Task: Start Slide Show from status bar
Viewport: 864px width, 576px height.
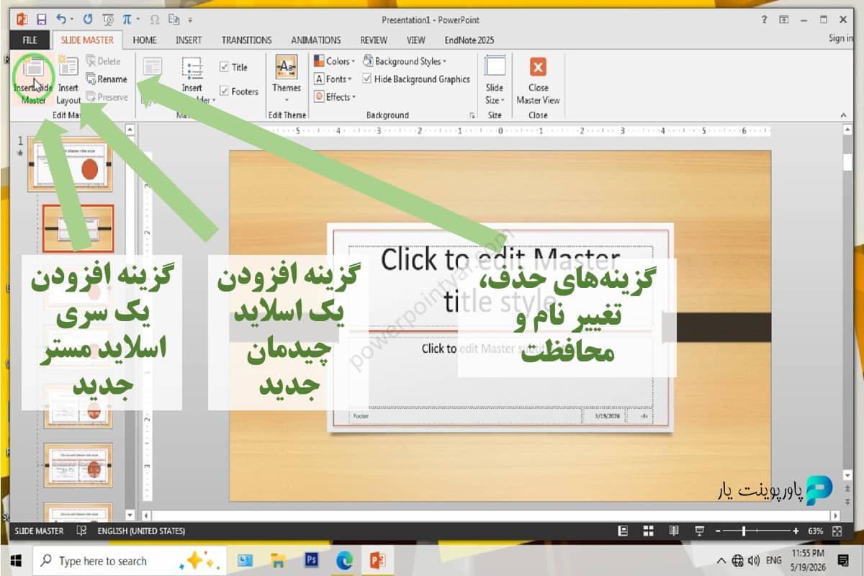Action: coord(699,531)
